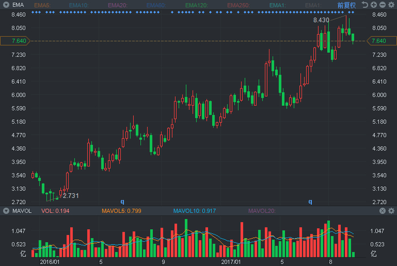Zoom out chart with minus icon

click(x=383, y=5)
